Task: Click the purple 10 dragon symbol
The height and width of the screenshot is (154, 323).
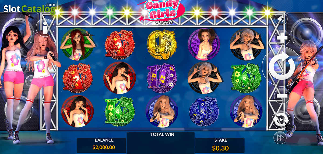Action: pos(162,78)
